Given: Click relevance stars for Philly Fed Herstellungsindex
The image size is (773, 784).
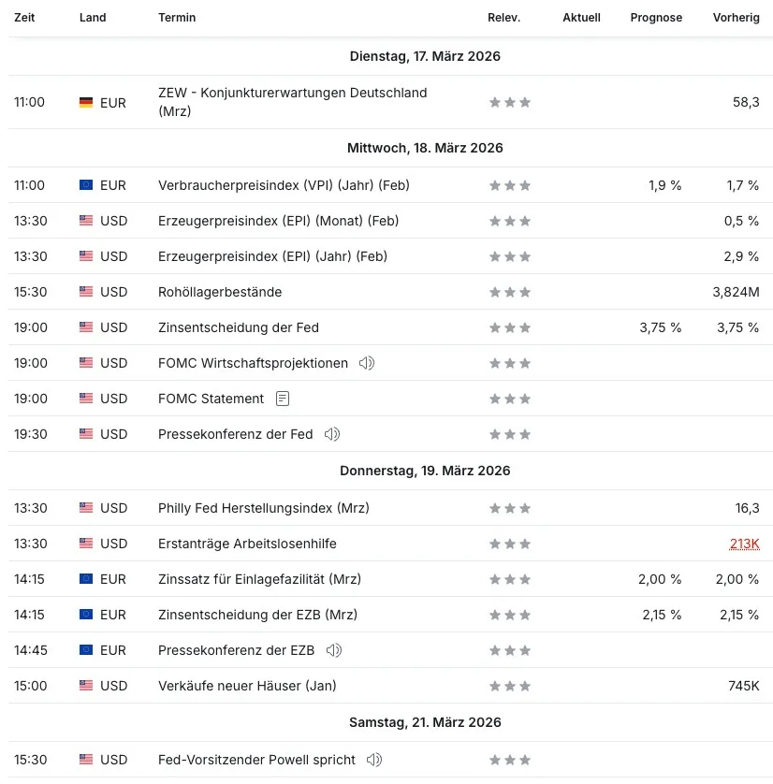Looking at the screenshot, I should pyautogui.click(x=509, y=508).
